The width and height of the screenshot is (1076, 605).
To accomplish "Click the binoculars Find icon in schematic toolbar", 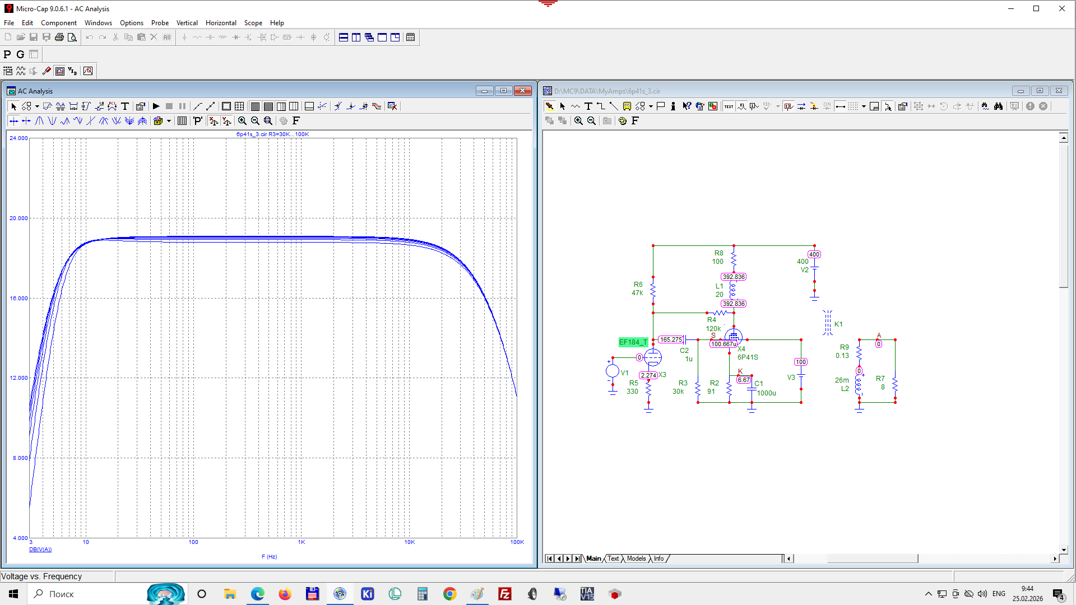I will tap(998, 106).
